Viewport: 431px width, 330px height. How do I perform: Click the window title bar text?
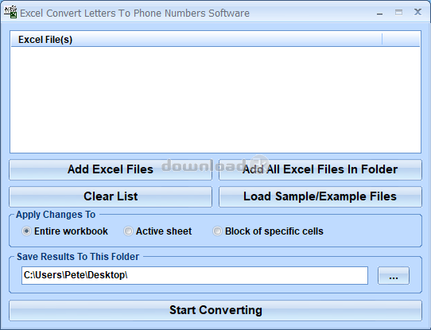134,14
